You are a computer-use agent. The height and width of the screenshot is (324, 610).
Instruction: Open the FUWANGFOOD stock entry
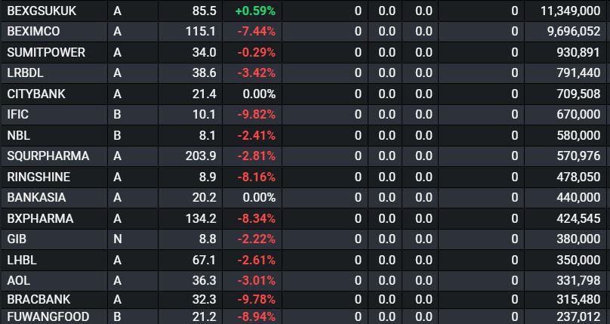coord(48,316)
